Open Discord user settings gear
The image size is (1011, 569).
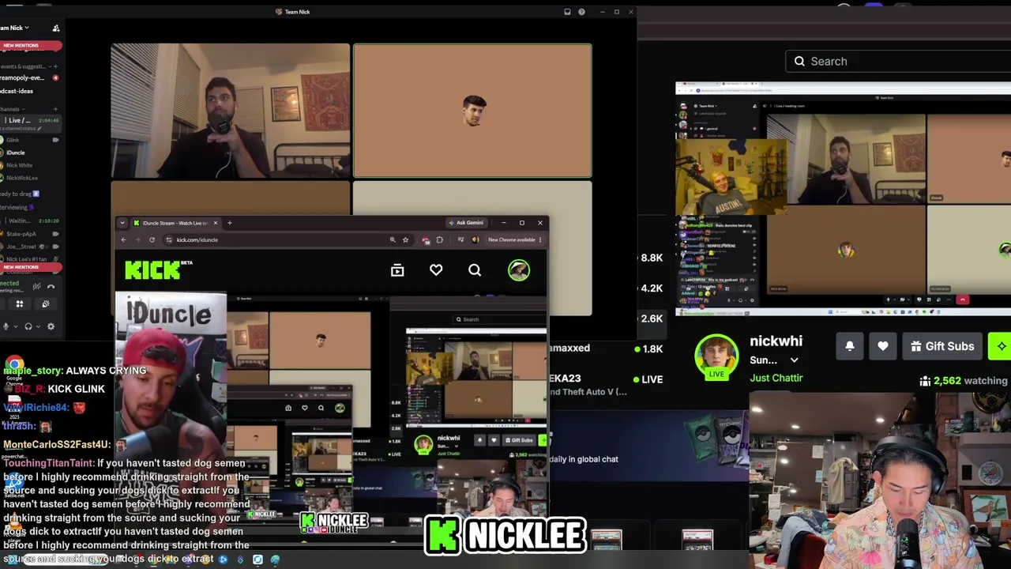51,326
